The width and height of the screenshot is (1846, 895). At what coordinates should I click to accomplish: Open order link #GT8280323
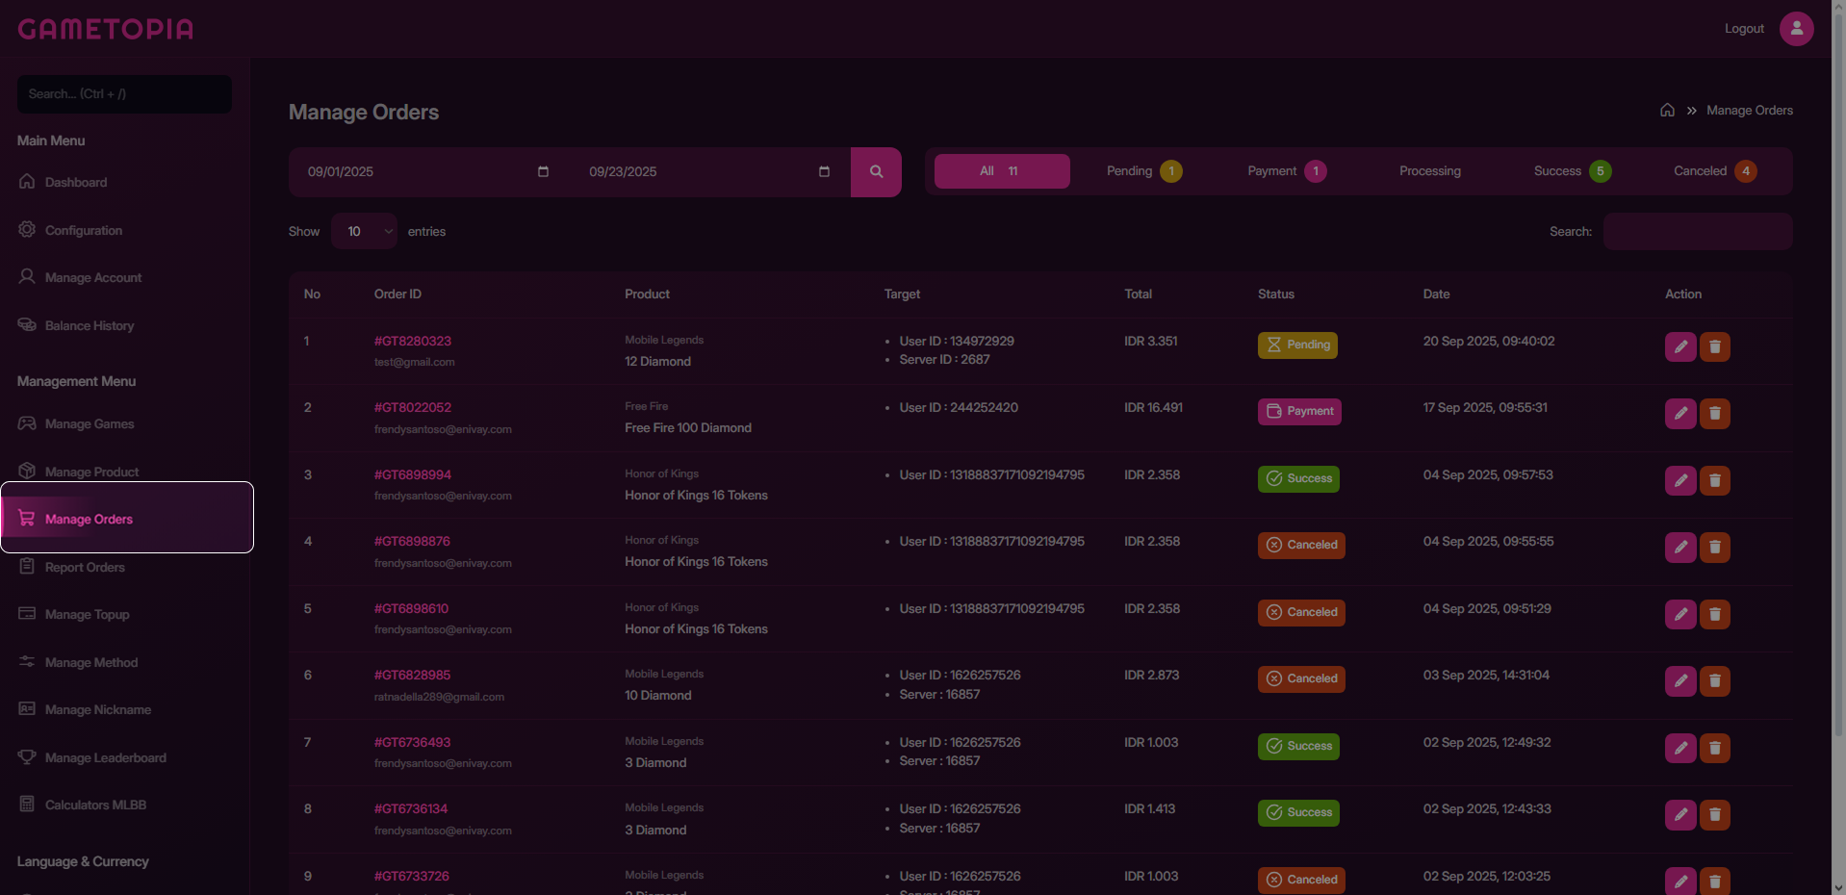point(413,341)
